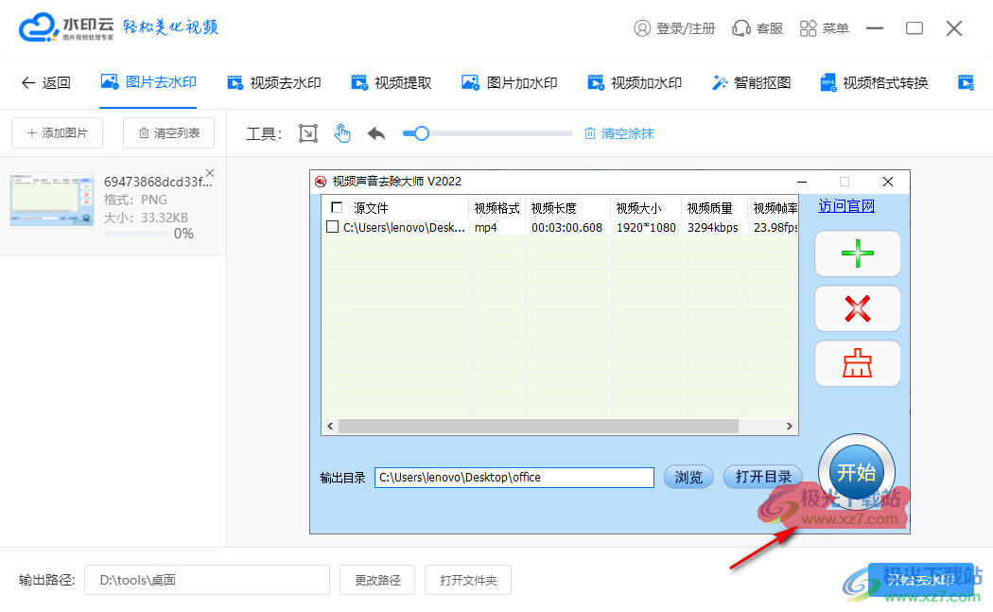Click the 输出目录 path field

point(514,478)
